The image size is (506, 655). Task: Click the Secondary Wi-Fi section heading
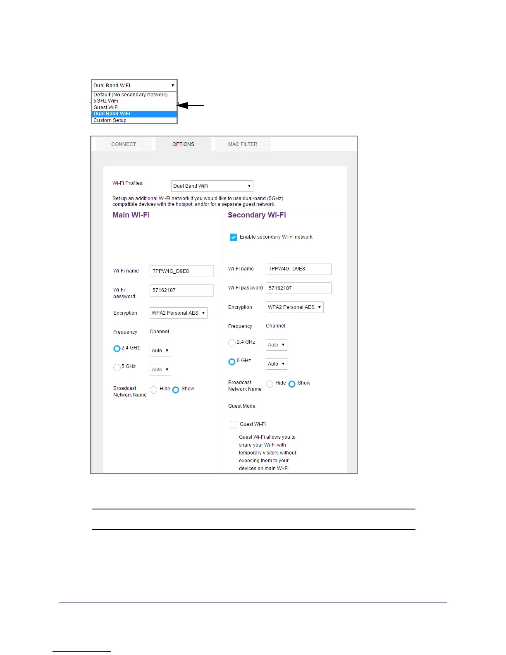click(x=257, y=215)
